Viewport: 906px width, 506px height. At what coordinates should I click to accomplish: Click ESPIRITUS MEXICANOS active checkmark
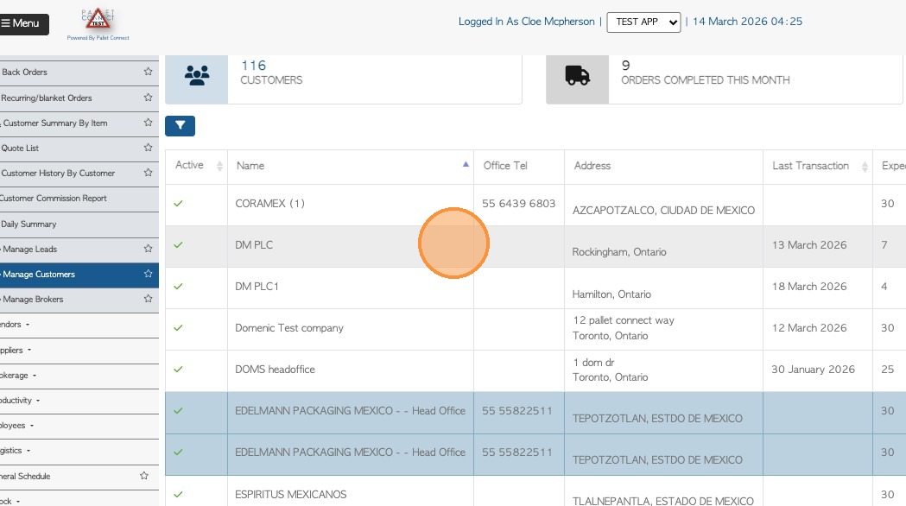178,495
